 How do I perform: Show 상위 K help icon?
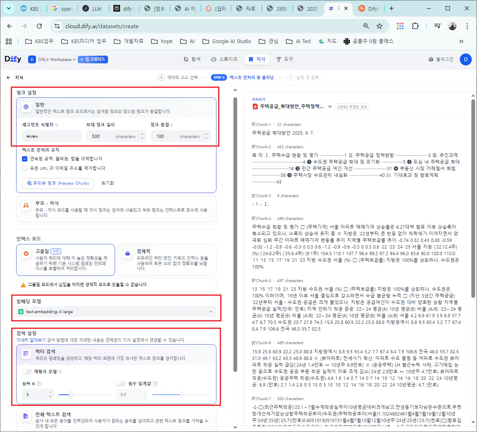39,384
